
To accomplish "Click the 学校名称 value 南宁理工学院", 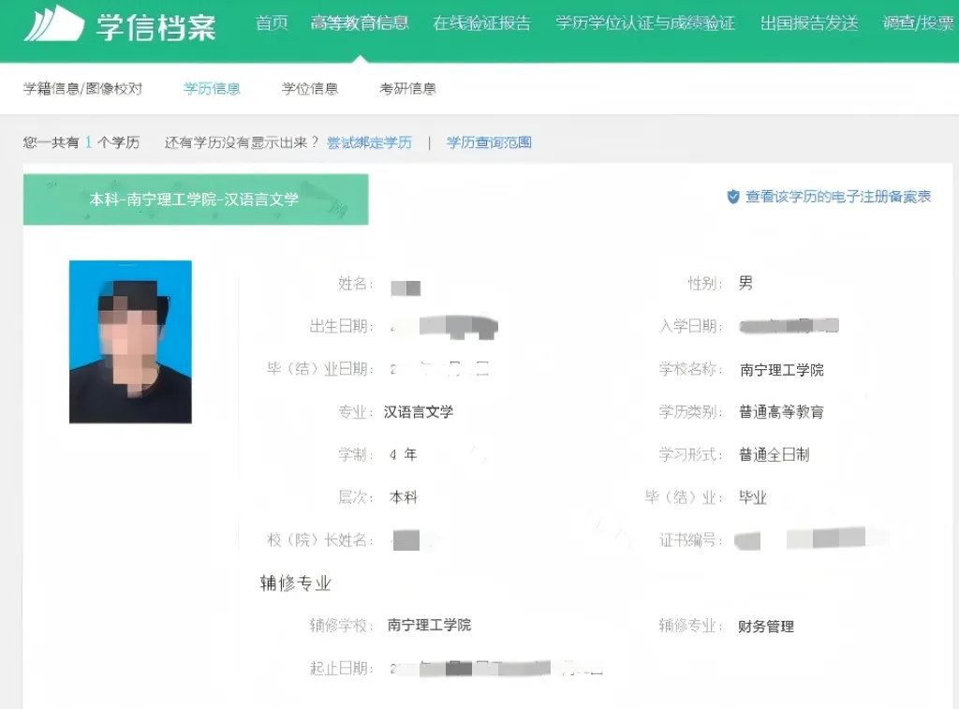I will pyautogui.click(x=782, y=370).
